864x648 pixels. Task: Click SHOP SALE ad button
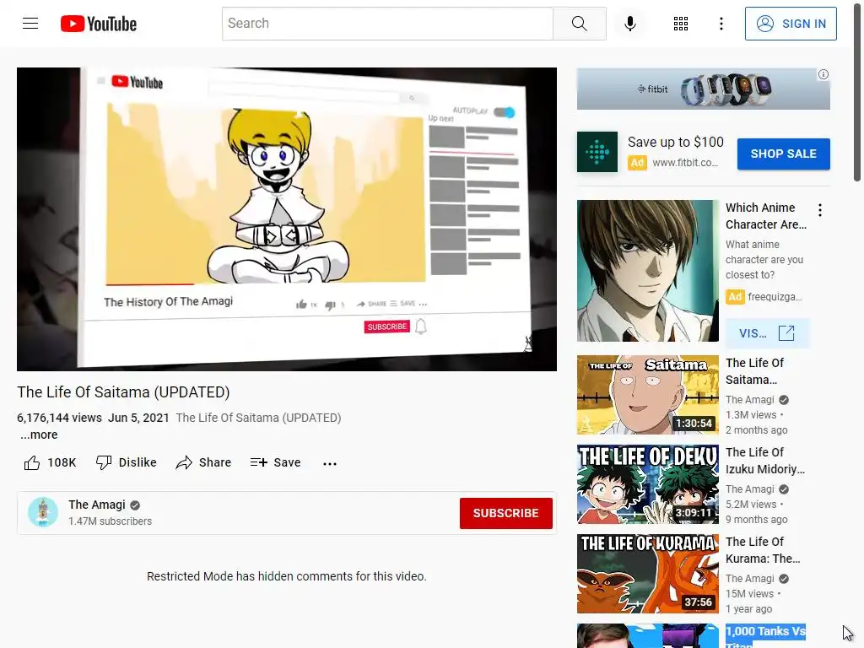pyautogui.click(x=784, y=154)
